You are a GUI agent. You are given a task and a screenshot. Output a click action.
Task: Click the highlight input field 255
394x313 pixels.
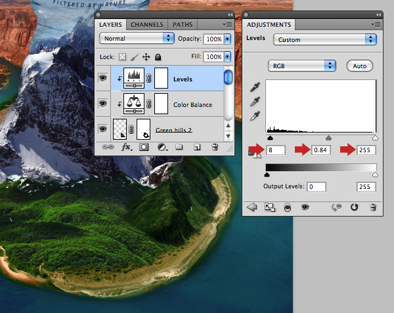tap(366, 150)
